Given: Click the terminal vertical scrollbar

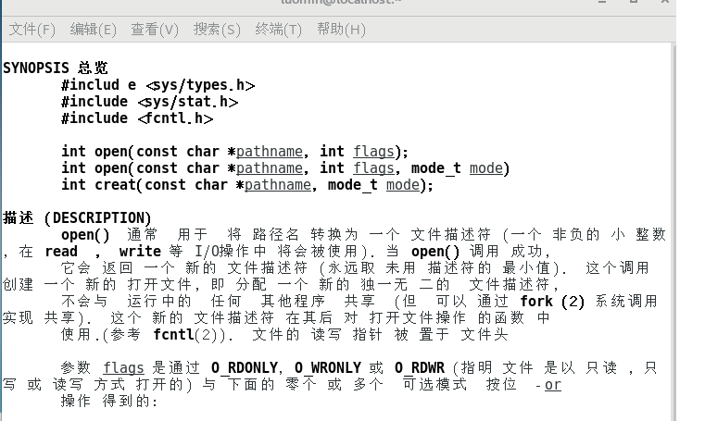Looking at the screenshot, I should (674, 231).
